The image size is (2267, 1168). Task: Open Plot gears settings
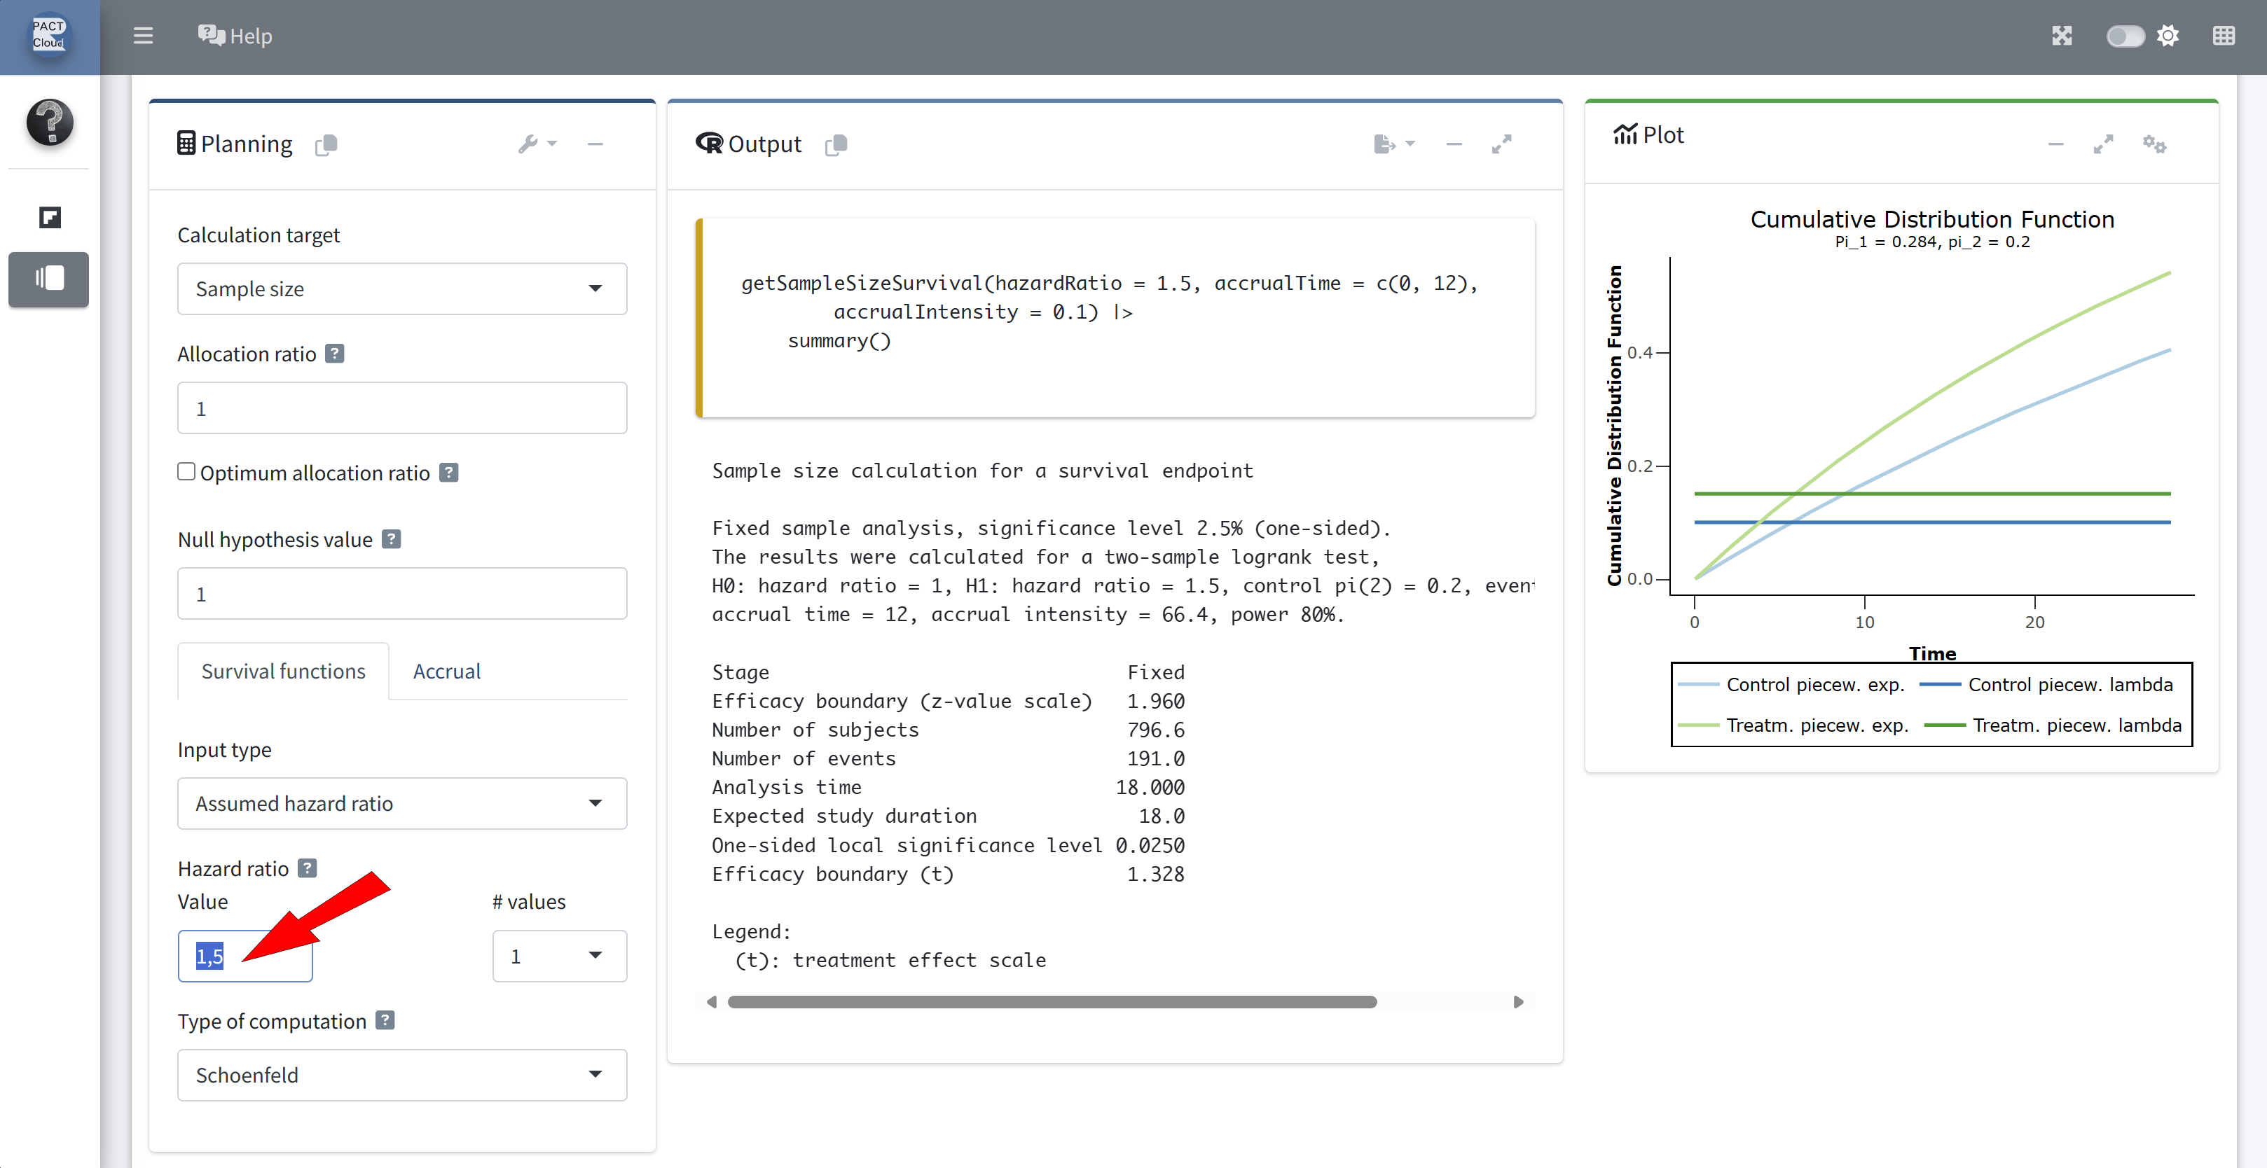coord(2154,144)
